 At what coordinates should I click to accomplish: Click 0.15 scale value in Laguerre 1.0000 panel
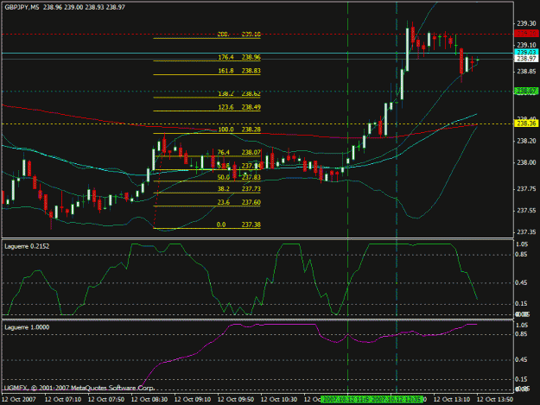point(522,379)
